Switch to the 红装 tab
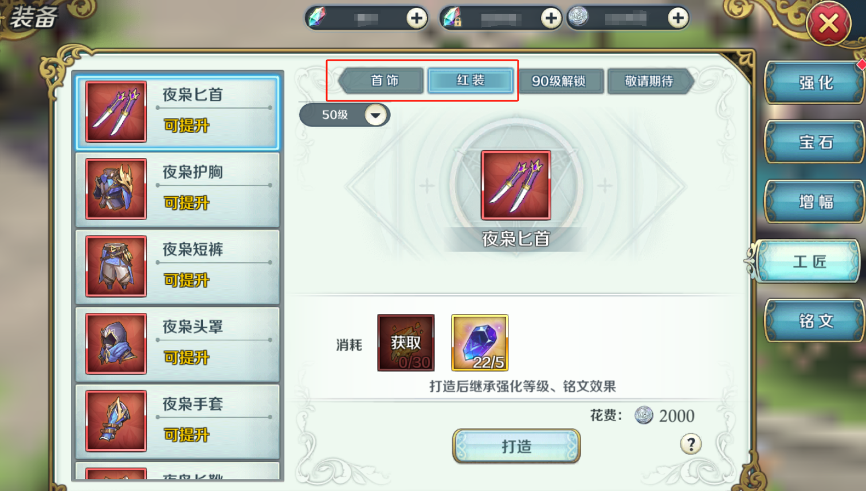The image size is (866, 491). (x=471, y=81)
